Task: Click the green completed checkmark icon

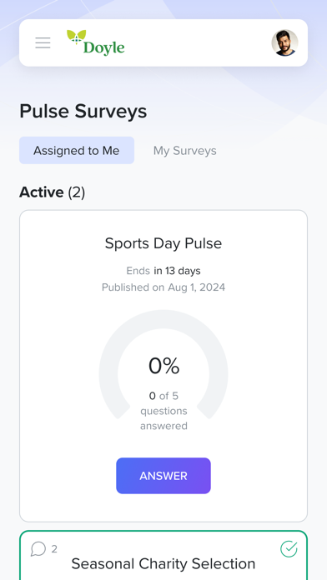Action: [x=289, y=548]
